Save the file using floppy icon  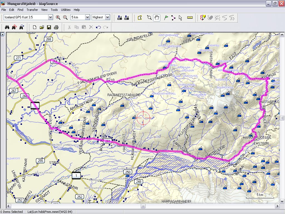49,27
